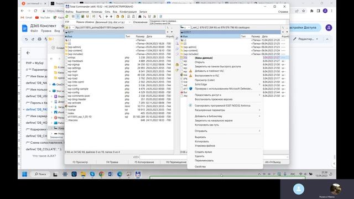Screen dimensions: 354x199
Task: Open Microsoft Word from the taskbar
Action: pos(111,174)
